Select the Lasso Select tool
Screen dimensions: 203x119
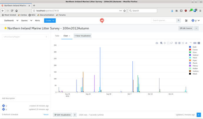(x=172, y=43)
